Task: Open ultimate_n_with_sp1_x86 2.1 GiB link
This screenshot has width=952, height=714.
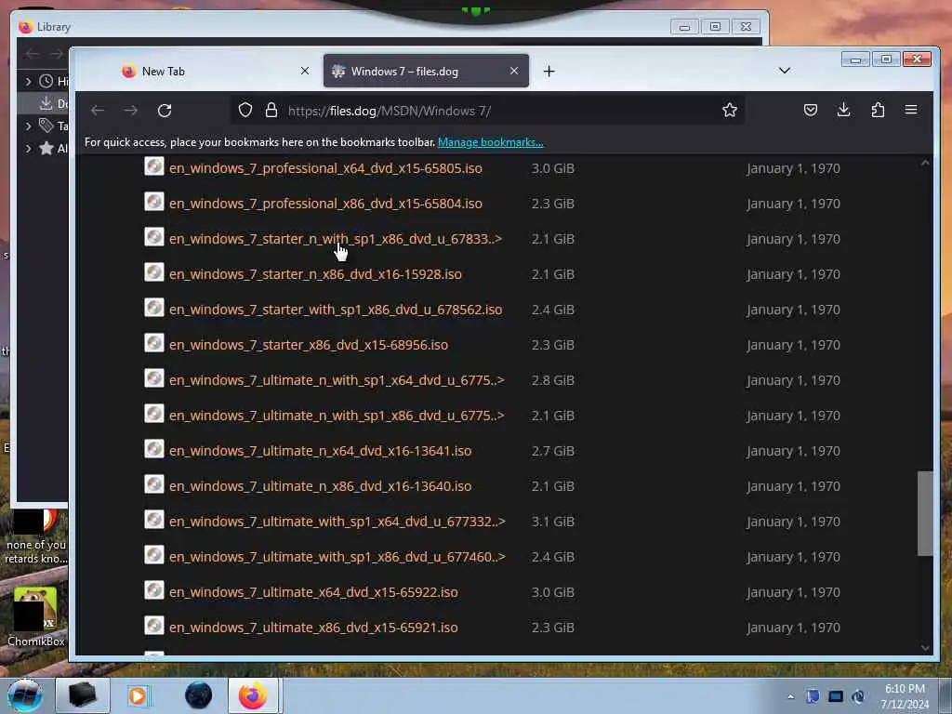Action: click(x=337, y=416)
